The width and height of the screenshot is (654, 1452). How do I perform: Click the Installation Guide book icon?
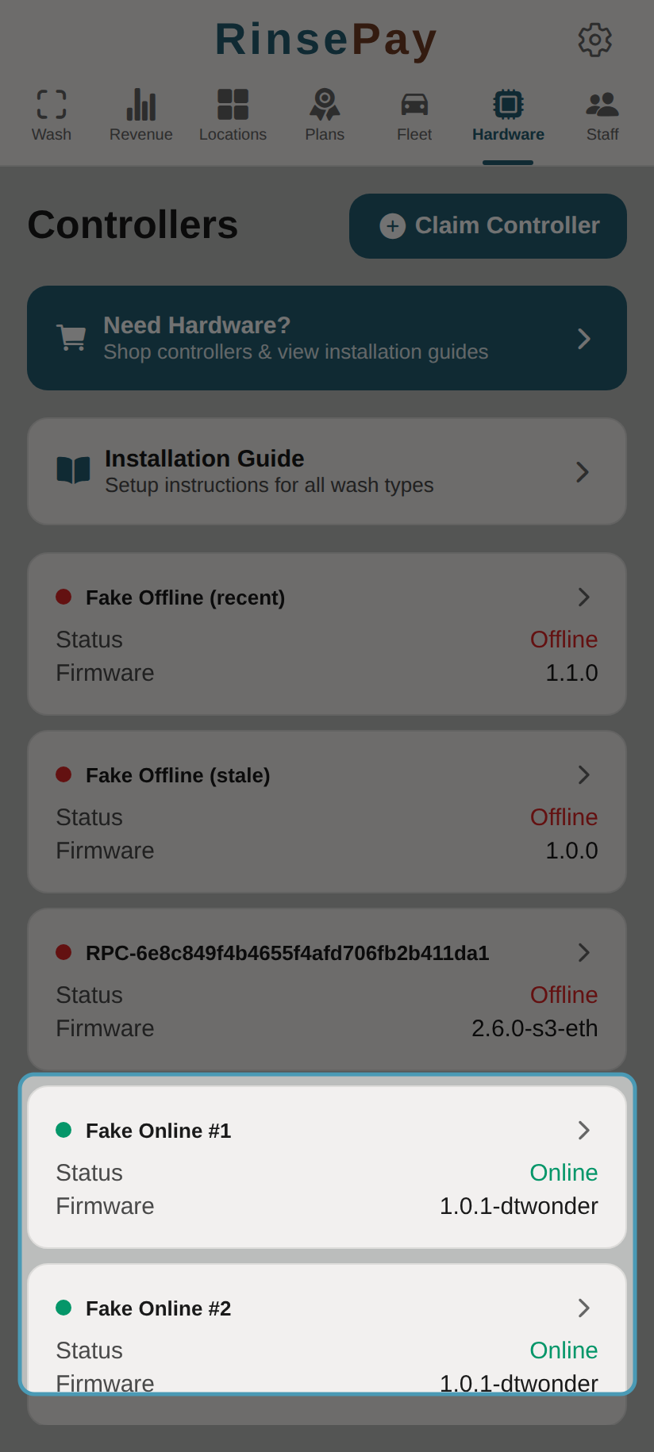tap(73, 471)
